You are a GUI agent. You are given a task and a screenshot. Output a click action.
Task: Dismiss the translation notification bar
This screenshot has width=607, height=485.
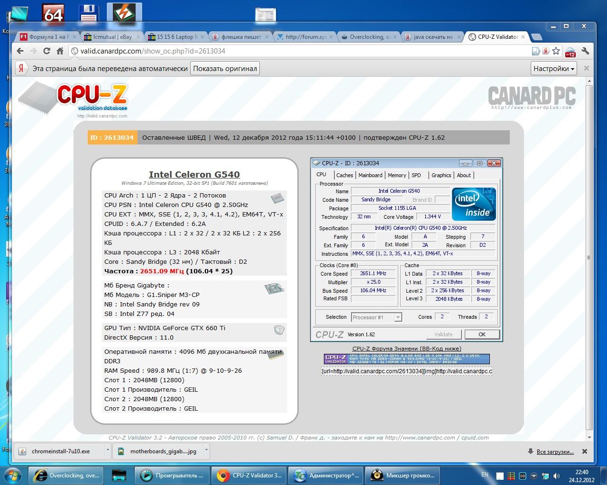click(x=586, y=68)
